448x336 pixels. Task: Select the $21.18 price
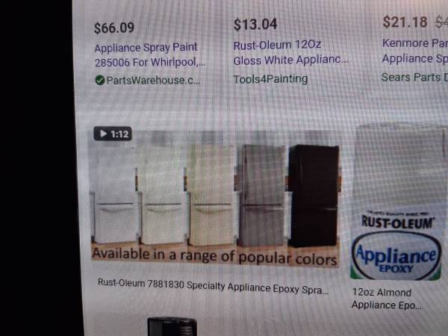pyautogui.click(x=405, y=22)
